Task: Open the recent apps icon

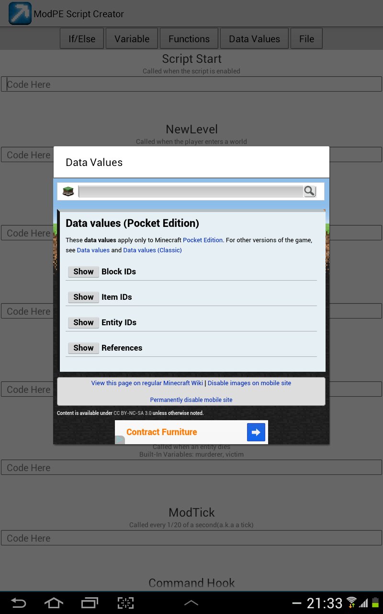Action: (x=90, y=603)
